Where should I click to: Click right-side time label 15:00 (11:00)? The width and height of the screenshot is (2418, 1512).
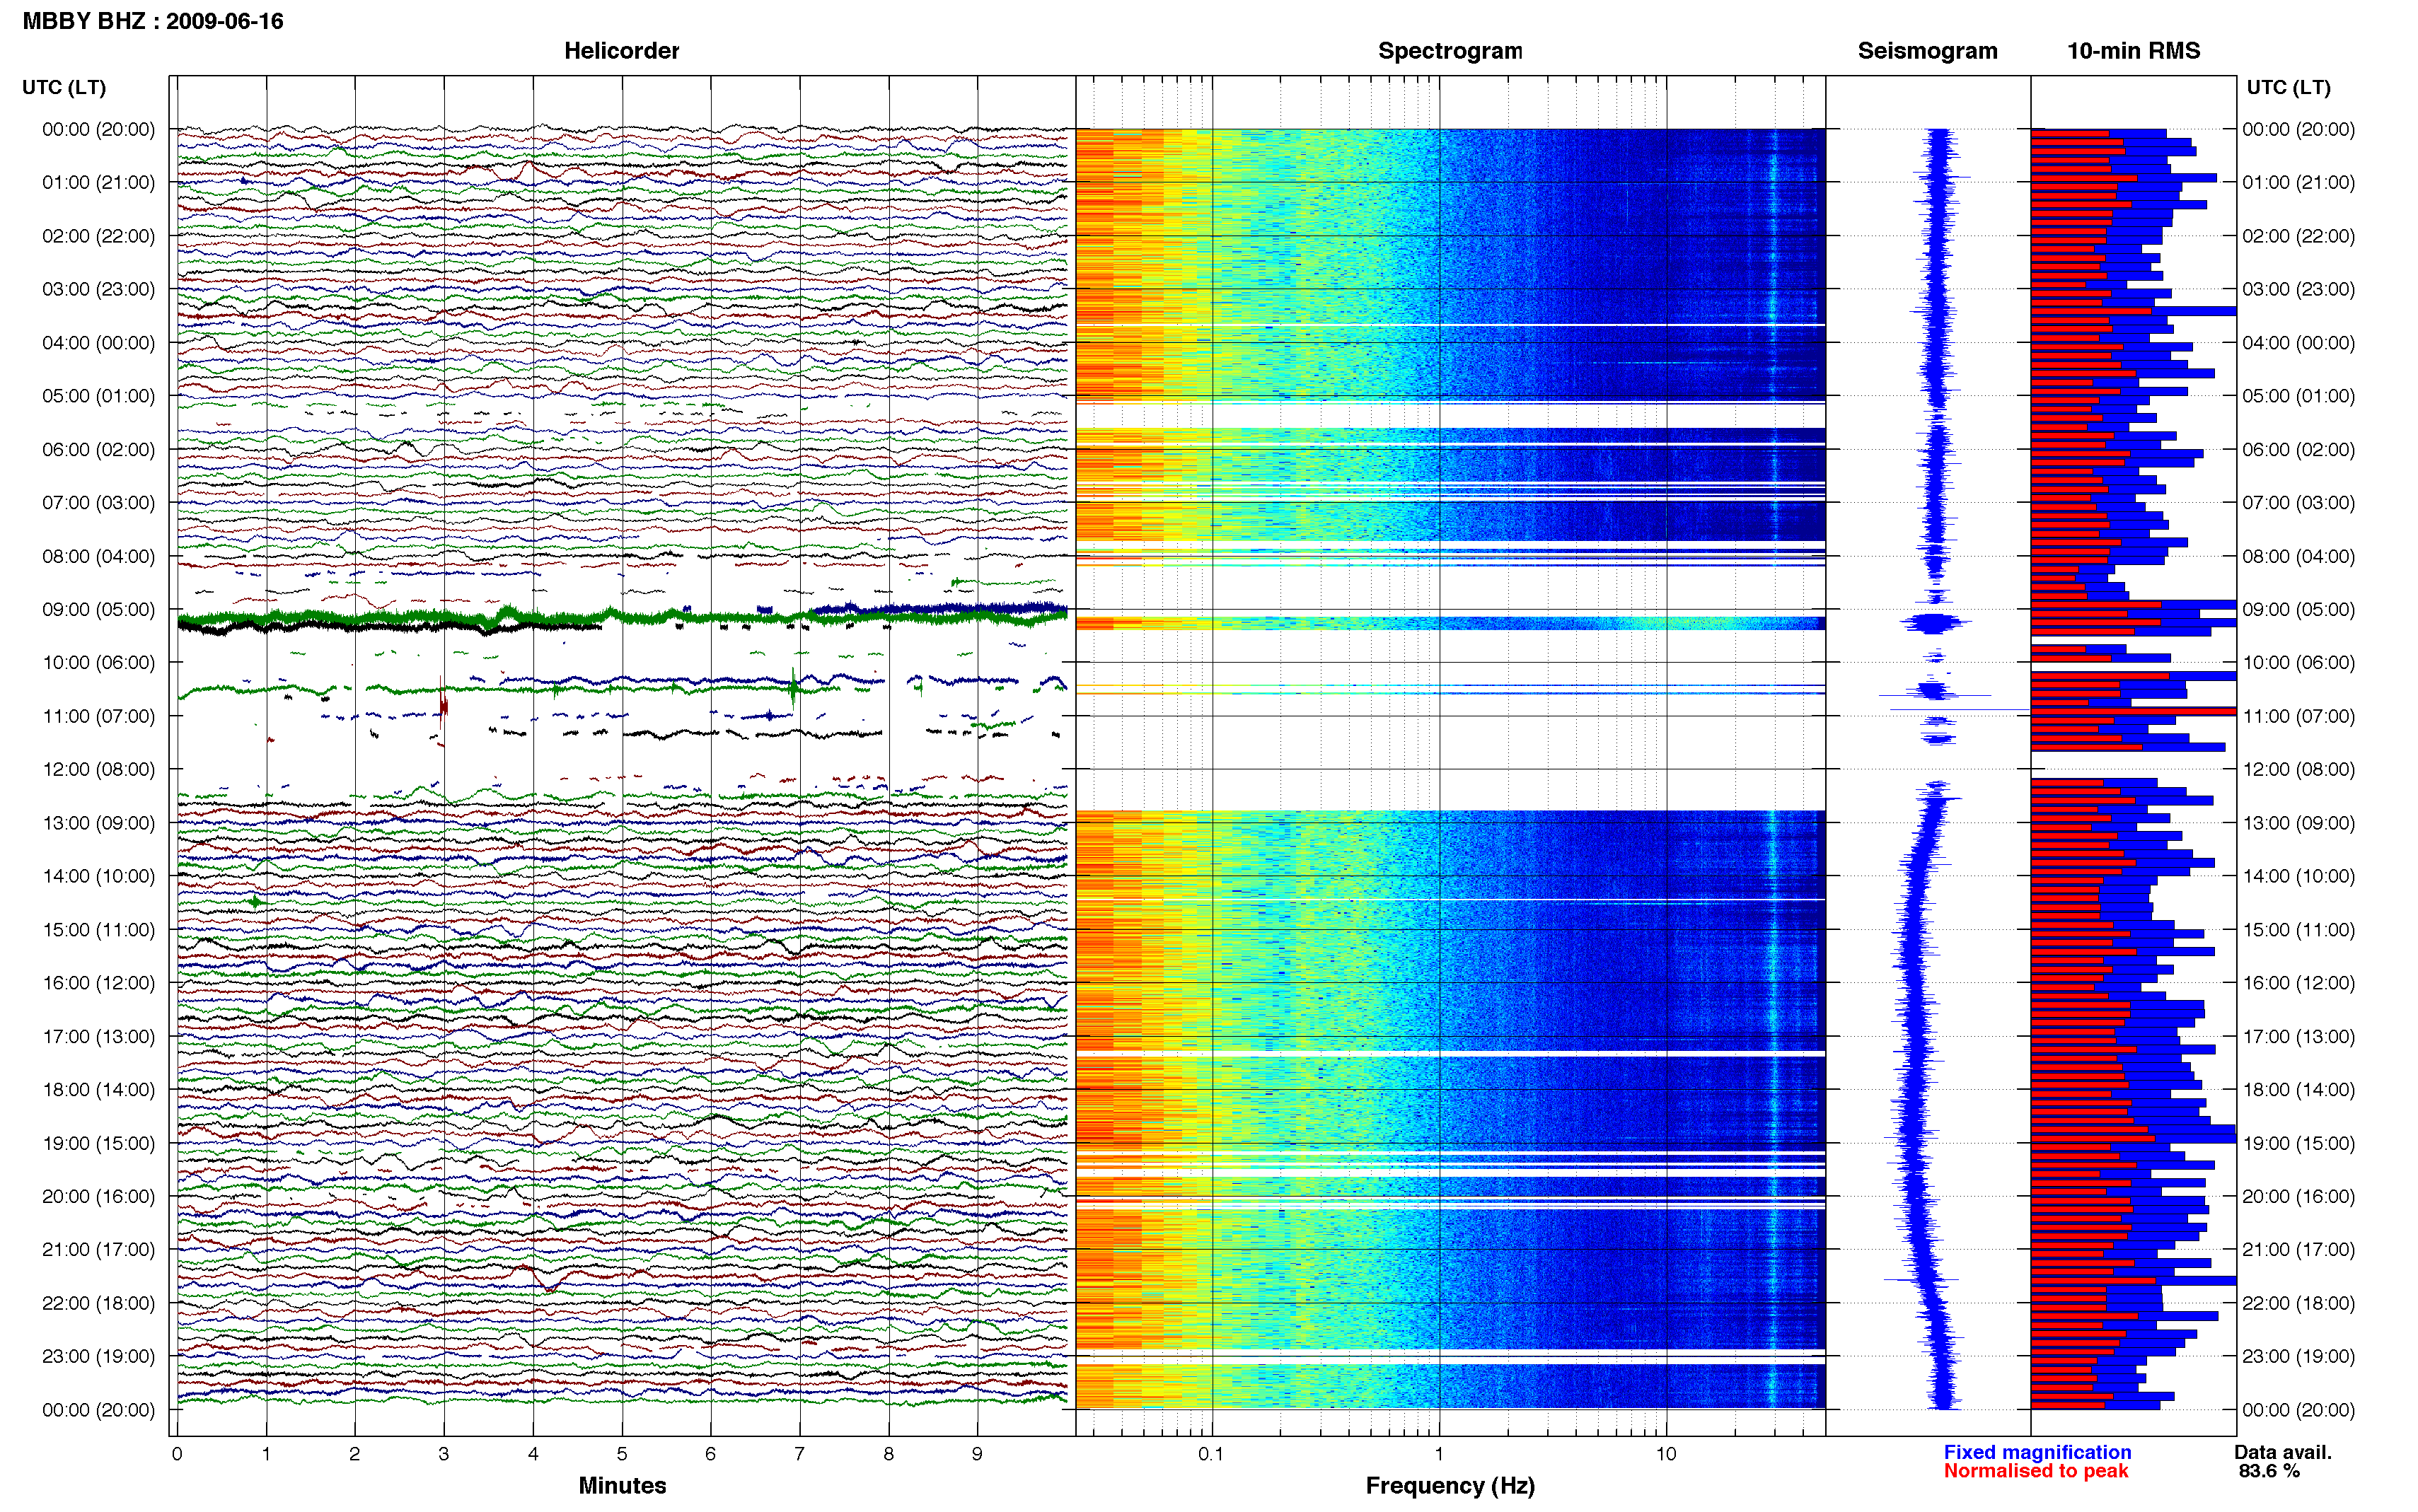coord(2298,929)
